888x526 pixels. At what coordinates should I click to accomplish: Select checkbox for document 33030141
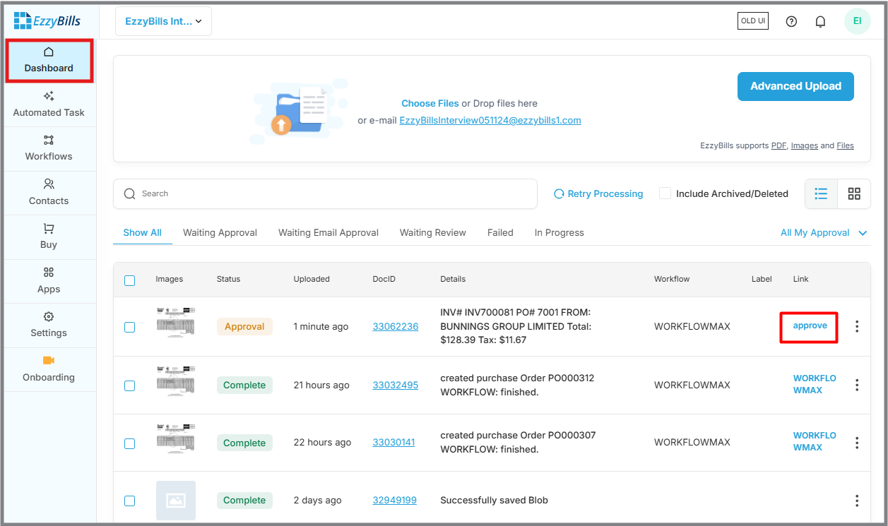tap(130, 443)
